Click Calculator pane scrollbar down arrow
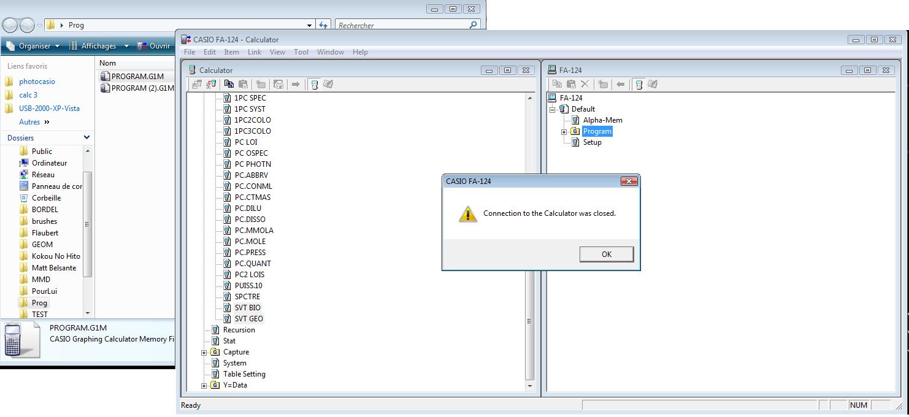The image size is (909, 417). 530,386
